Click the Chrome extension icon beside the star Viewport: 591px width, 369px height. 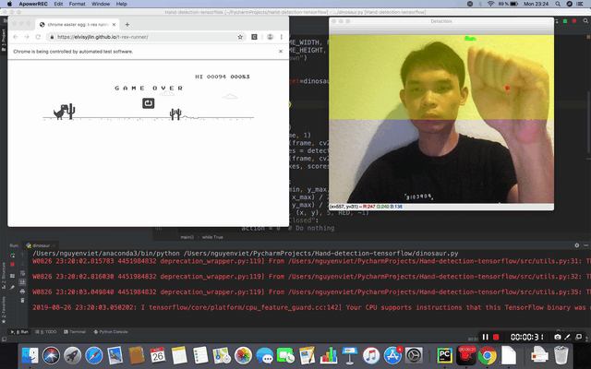coord(255,37)
